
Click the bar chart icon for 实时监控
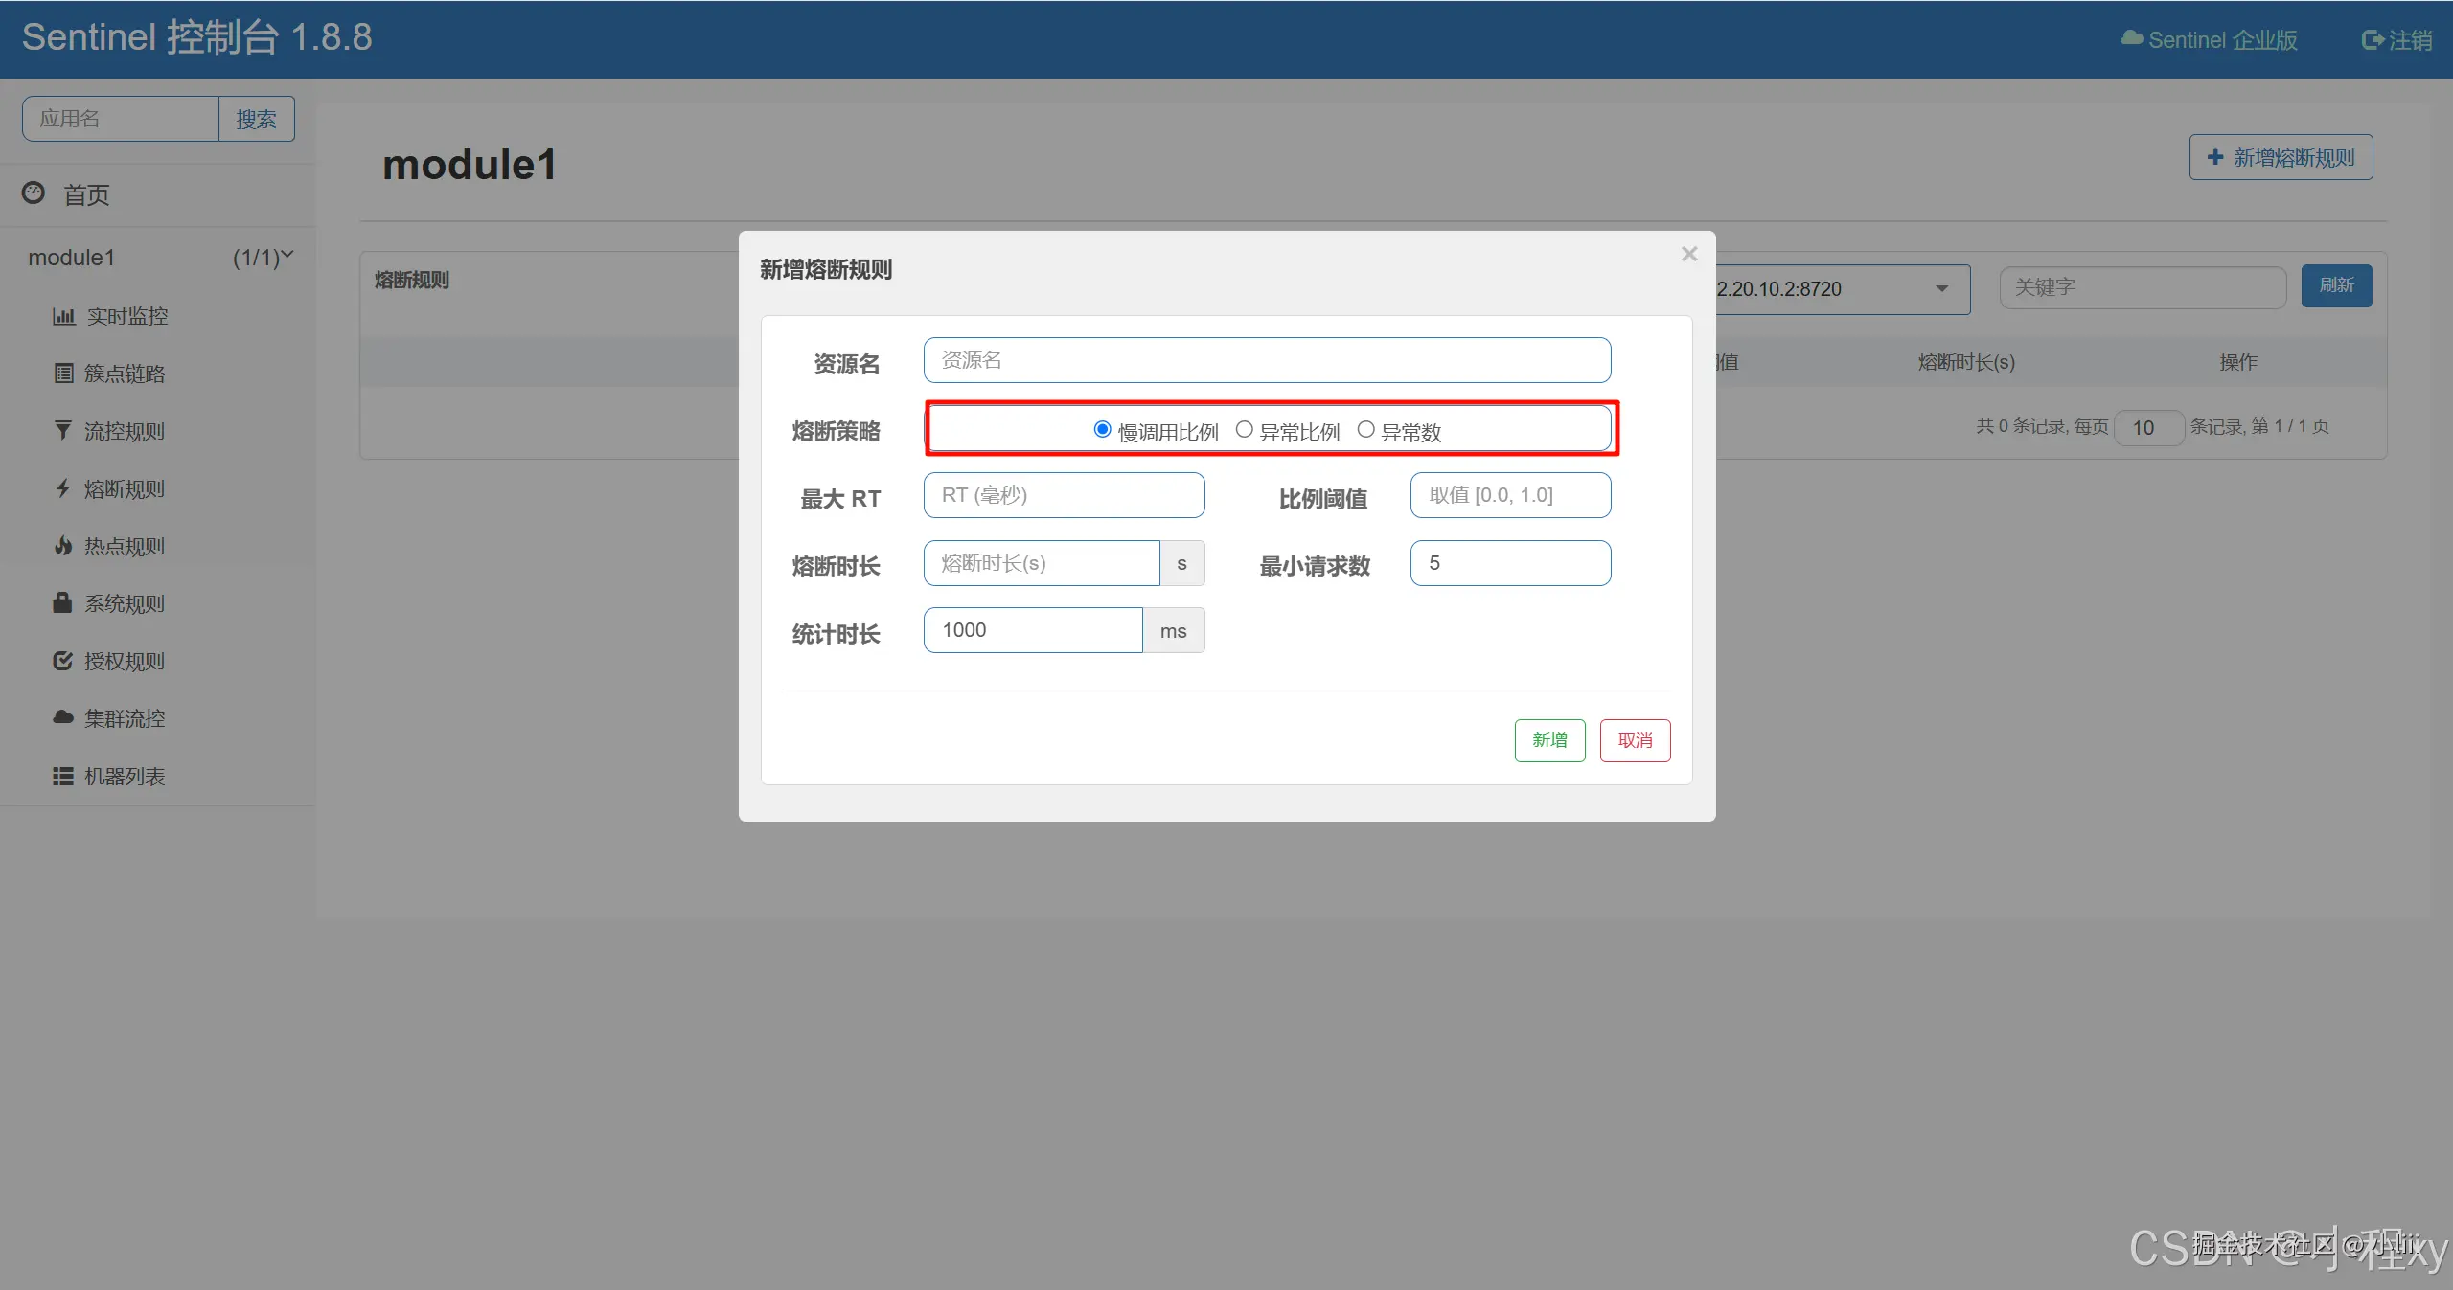(63, 316)
